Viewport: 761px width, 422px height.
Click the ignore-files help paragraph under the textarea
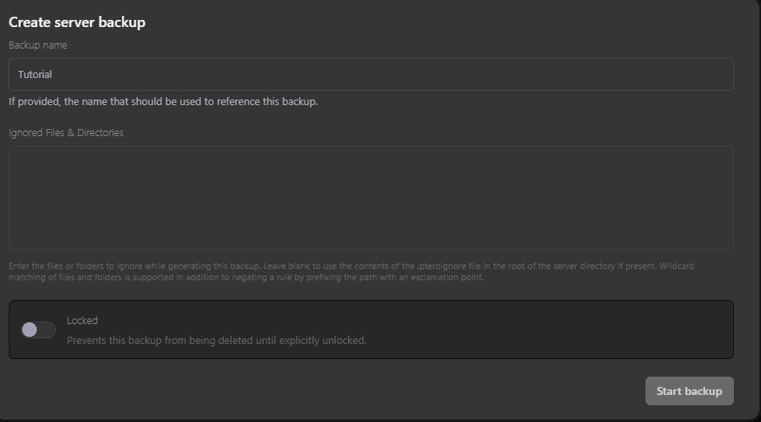tap(319, 272)
